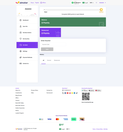Image resolution: width=123 pixels, height=132 pixels.
Task: Open the Privacy Policy footer link
Action: coord(35,90)
